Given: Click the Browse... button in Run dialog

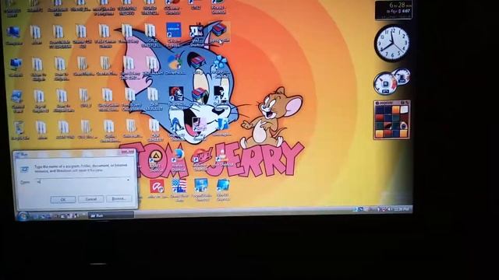Looking at the screenshot, I should [119, 199].
